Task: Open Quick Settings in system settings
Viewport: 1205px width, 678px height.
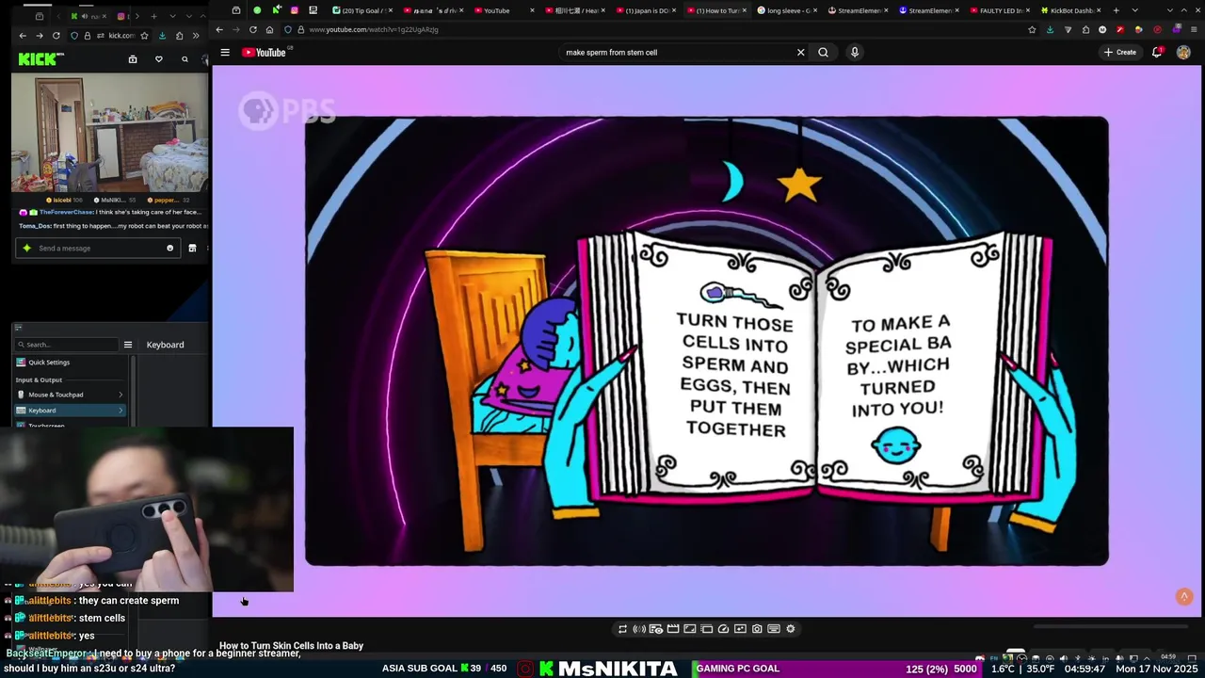Action: tap(69, 363)
